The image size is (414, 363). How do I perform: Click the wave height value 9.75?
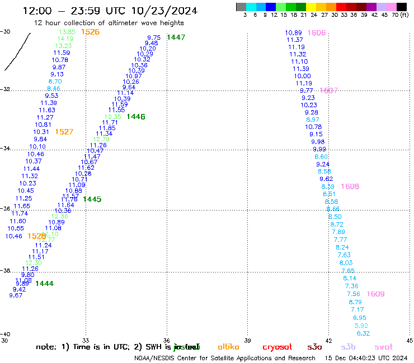154,38
